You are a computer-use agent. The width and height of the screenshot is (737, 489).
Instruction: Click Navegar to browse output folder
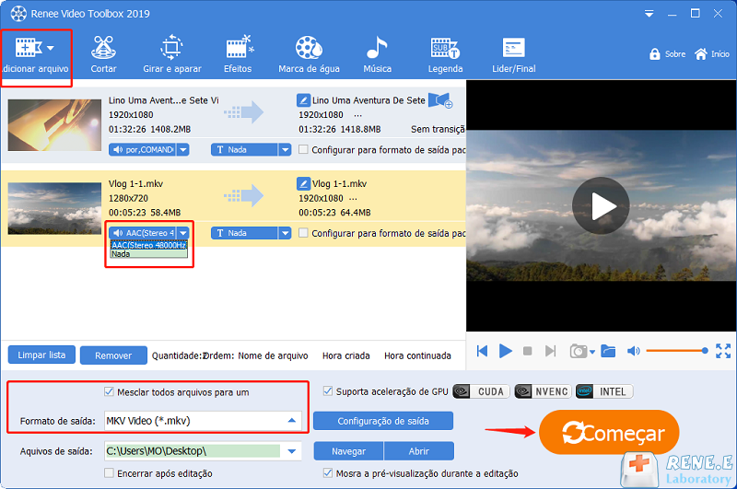[349, 451]
